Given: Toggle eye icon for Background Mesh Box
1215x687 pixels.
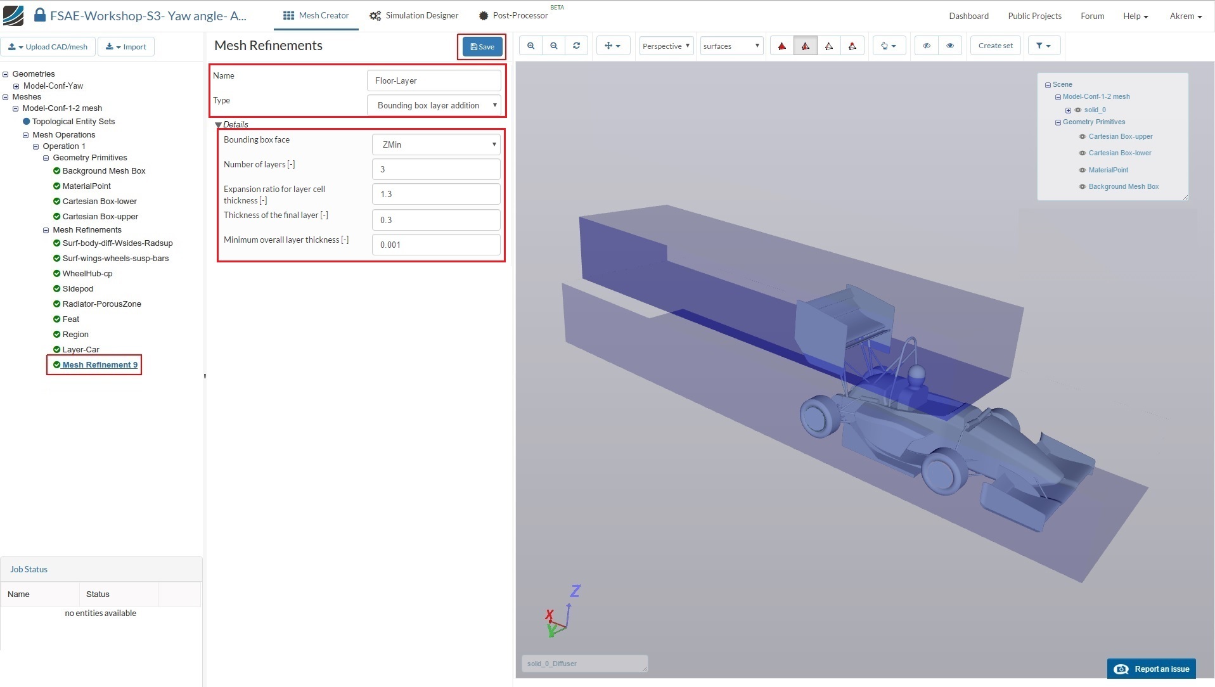Looking at the screenshot, I should click(1082, 187).
